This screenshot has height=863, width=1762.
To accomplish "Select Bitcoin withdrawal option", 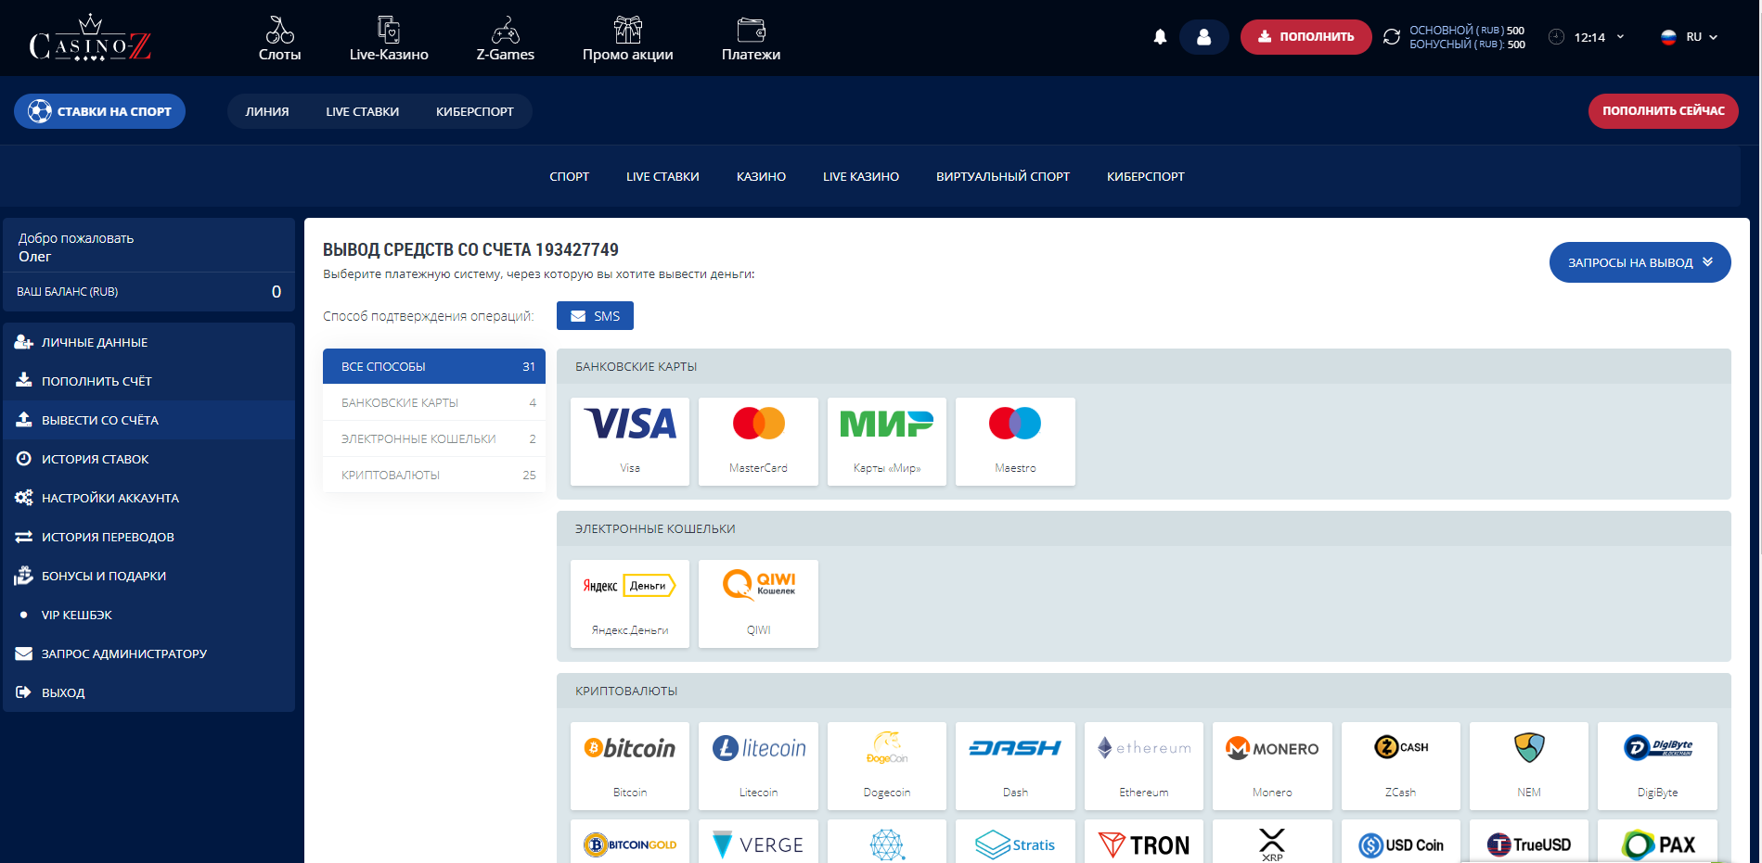I will [630, 766].
